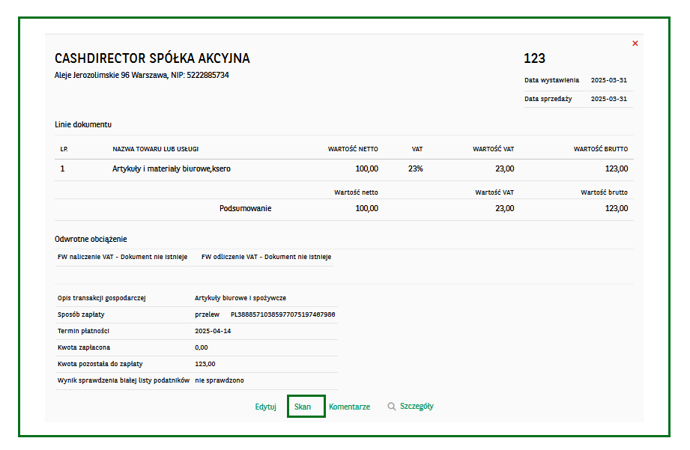The height and width of the screenshot is (450, 690).
Task: Open the Skan link
Action: (303, 407)
